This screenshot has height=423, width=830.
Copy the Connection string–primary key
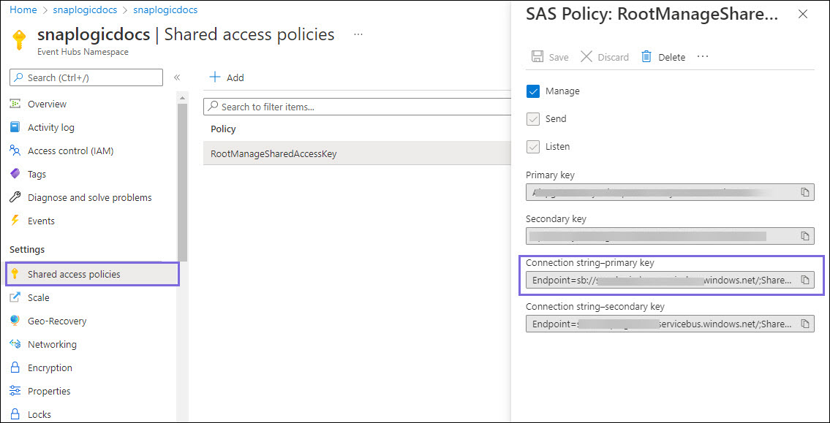click(804, 280)
